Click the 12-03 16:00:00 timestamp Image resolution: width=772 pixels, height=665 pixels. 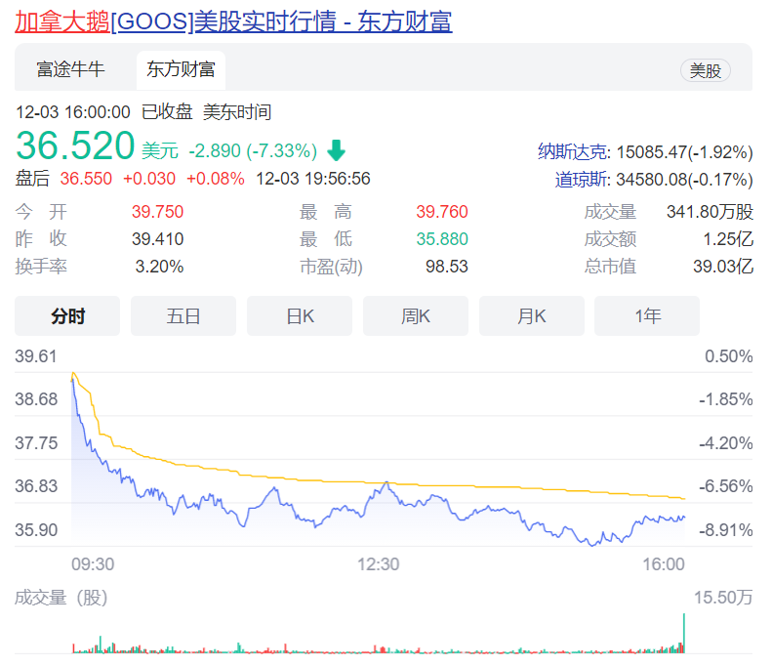(x=73, y=112)
